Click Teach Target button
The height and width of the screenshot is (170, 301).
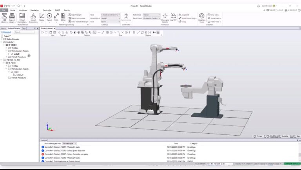(x=75, y=15)
